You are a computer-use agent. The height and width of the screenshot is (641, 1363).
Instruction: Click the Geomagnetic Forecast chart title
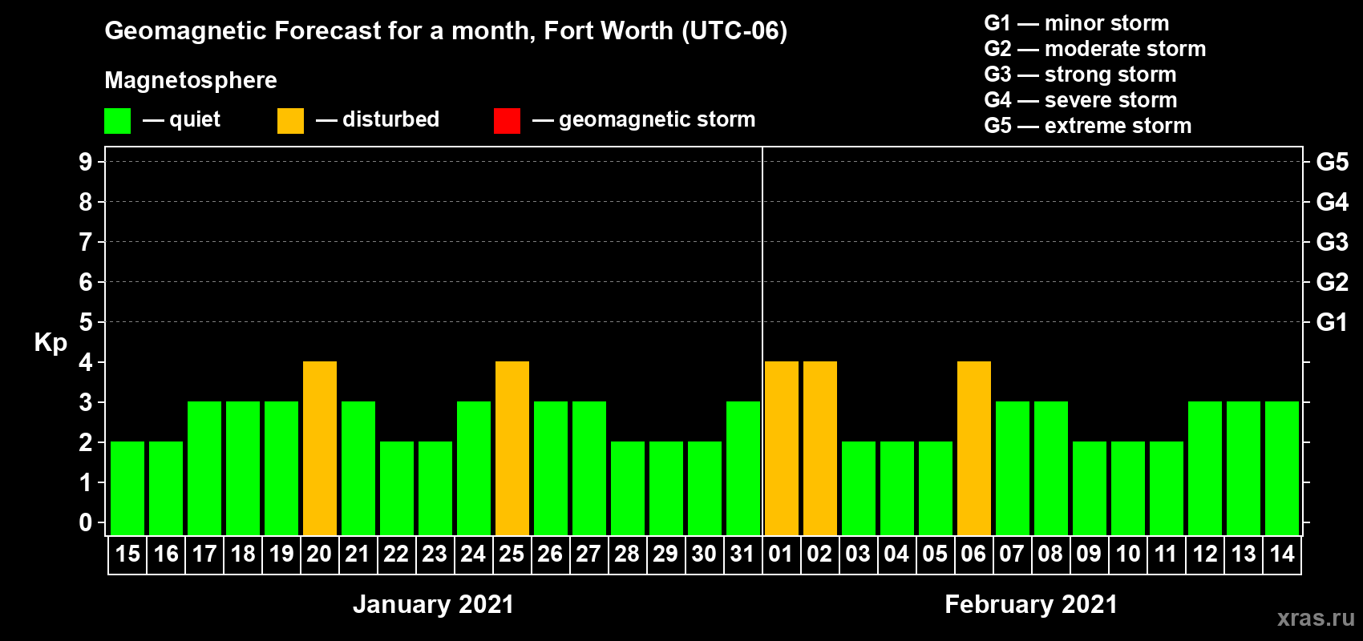(x=446, y=31)
